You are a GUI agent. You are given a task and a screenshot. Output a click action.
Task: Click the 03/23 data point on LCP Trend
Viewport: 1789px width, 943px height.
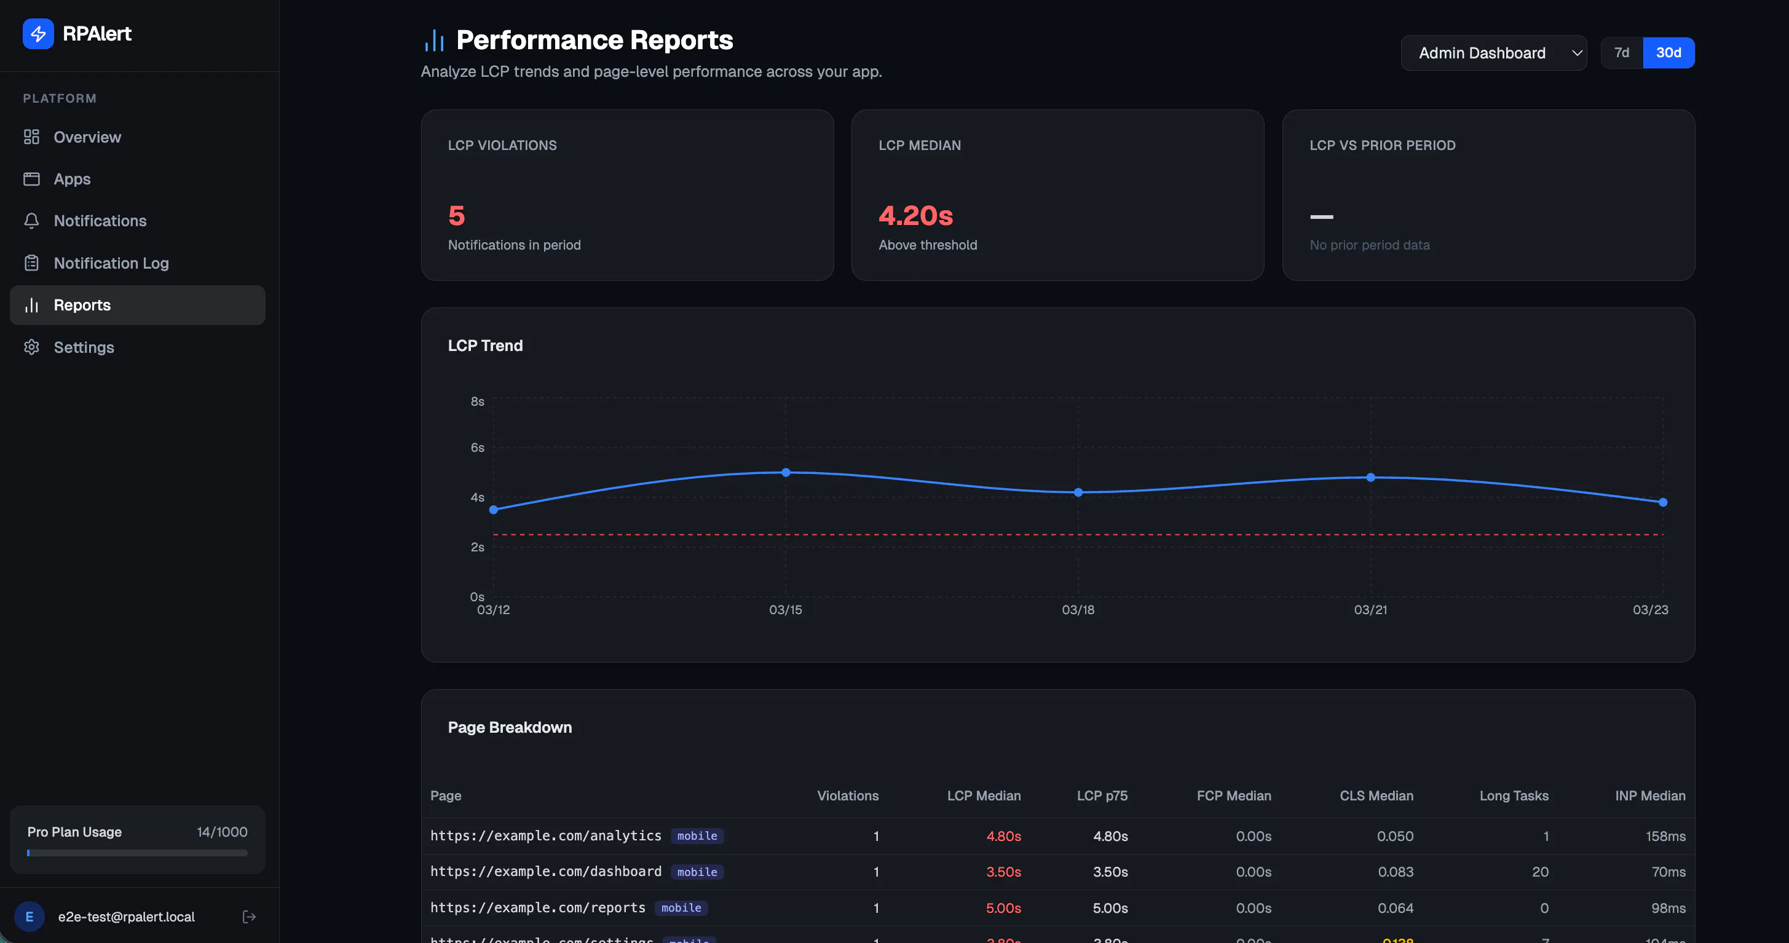[1664, 502]
